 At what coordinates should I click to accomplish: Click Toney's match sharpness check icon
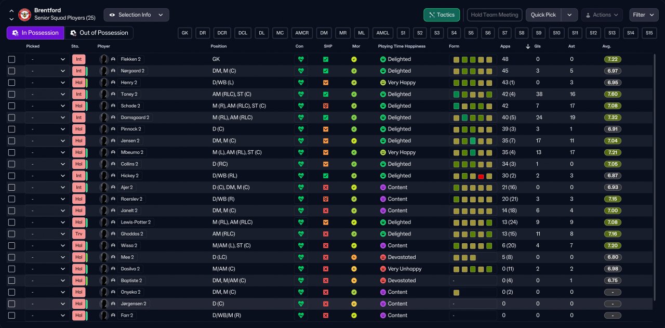click(x=326, y=94)
